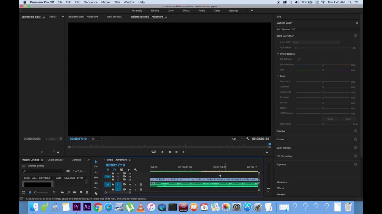Toggle the Color Wheels section checkbox
The height and width of the screenshot is (214, 382).
[356, 147]
